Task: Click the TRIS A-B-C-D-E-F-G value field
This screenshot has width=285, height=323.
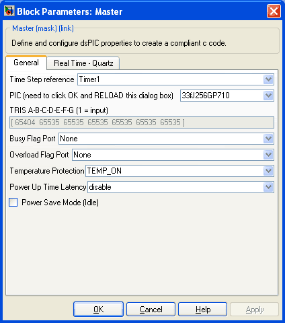Action: click(142, 122)
